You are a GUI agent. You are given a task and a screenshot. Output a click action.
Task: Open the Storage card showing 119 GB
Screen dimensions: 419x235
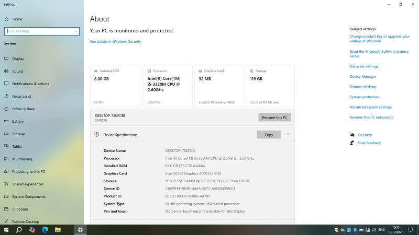tap(270, 86)
